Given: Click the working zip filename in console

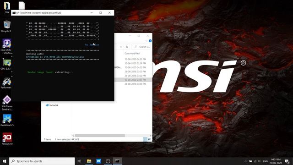Looking at the screenshot, I should pyautogui.click(x=55, y=57).
